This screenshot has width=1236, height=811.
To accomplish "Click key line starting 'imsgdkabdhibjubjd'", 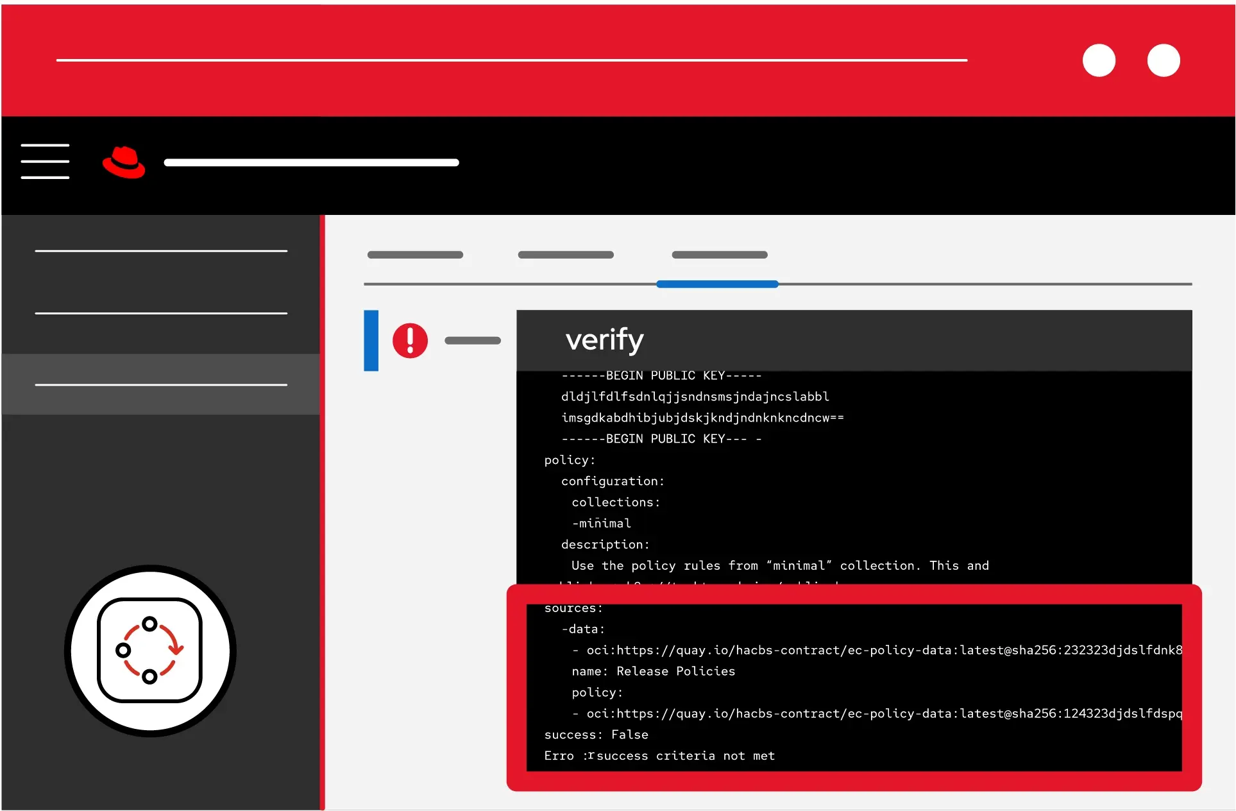I will (702, 418).
